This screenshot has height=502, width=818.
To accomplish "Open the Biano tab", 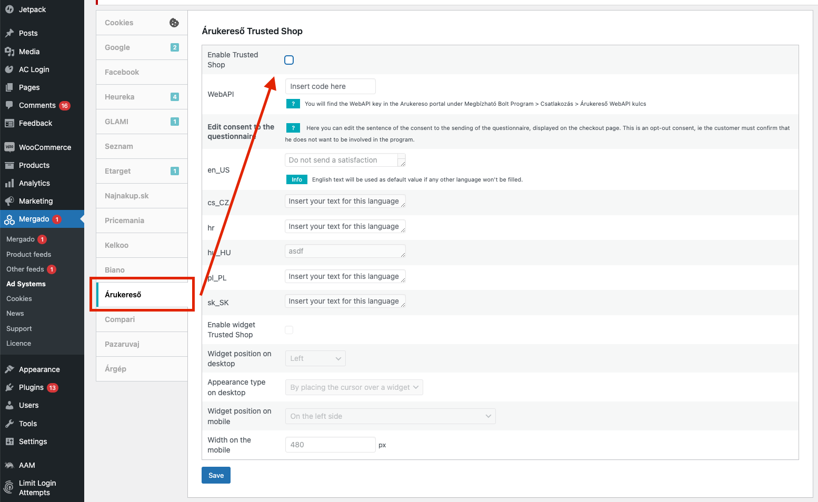I will point(142,269).
